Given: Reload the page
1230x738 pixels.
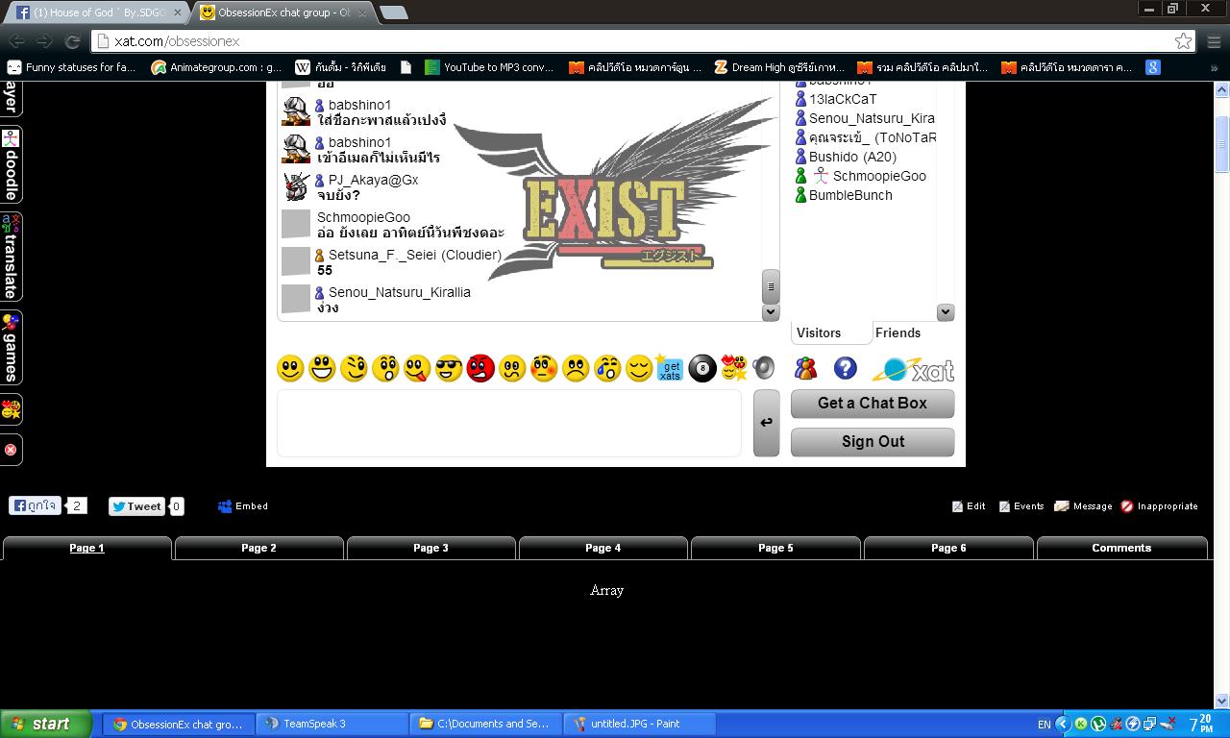Looking at the screenshot, I should (x=72, y=41).
